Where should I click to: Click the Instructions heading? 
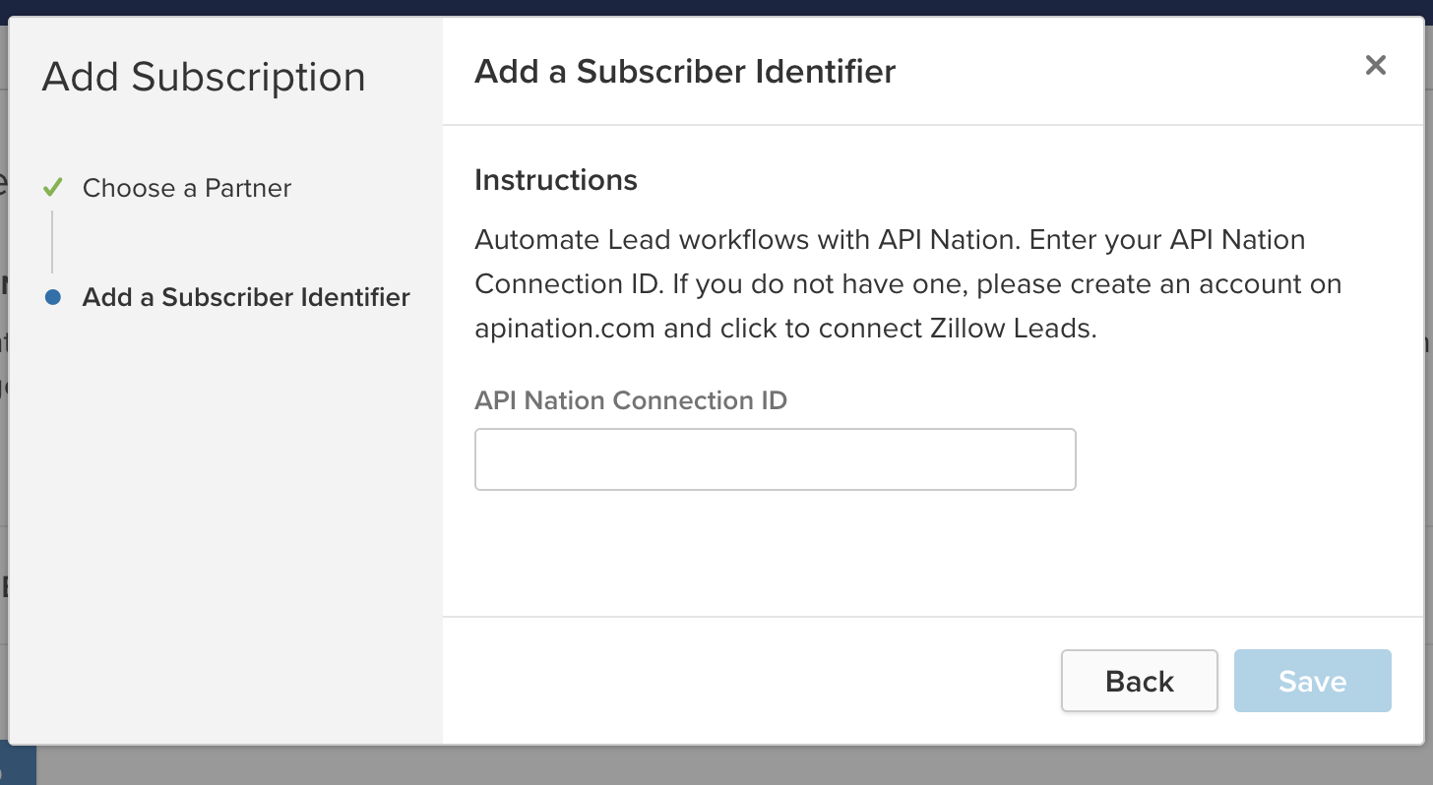(556, 180)
